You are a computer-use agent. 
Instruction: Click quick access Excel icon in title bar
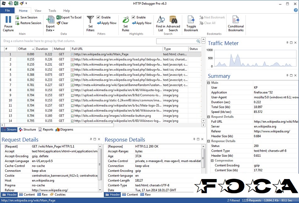tap(16, 3)
